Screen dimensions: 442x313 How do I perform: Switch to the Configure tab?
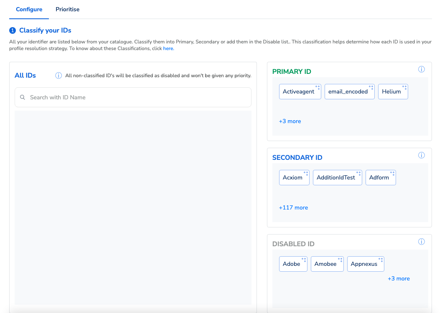coord(29,9)
